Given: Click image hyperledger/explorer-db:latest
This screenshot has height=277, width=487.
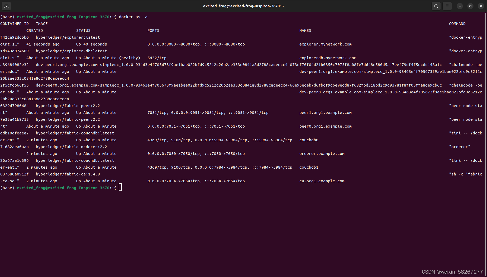Looking at the screenshot, I should click(71, 51).
